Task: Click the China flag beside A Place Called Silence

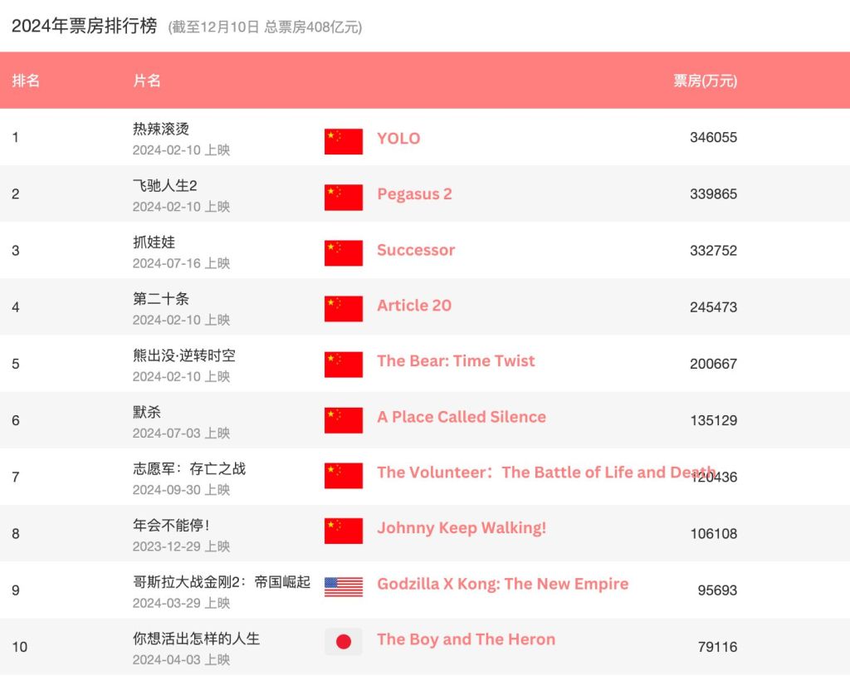Action: click(x=343, y=419)
